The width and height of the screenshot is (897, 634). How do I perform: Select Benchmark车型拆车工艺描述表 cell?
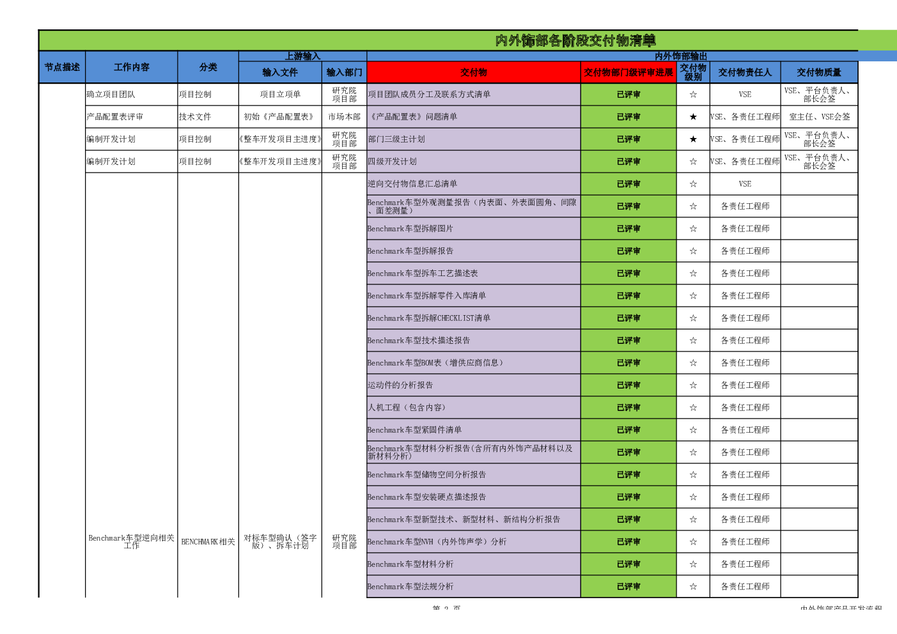point(474,274)
